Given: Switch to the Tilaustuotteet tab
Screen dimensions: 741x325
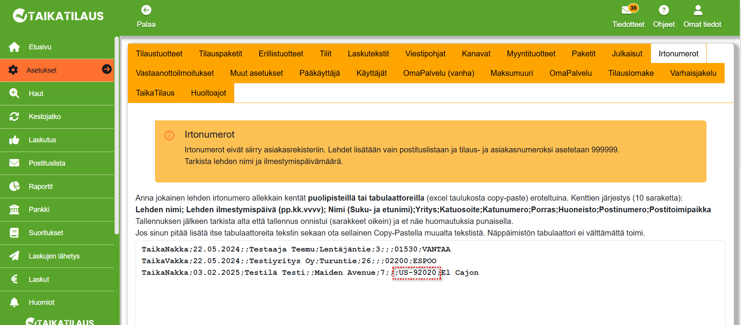Looking at the screenshot, I should pyautogui.click(x=159, y=54).
